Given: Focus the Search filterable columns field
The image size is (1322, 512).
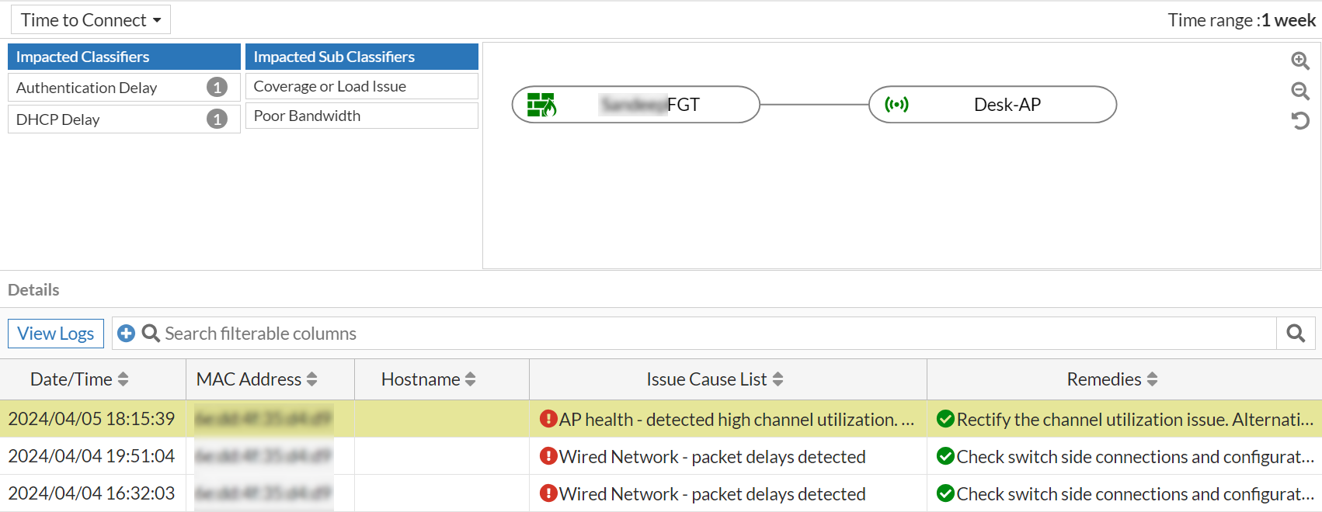Looking at the screenshot, I should click(x=699, y=334).
